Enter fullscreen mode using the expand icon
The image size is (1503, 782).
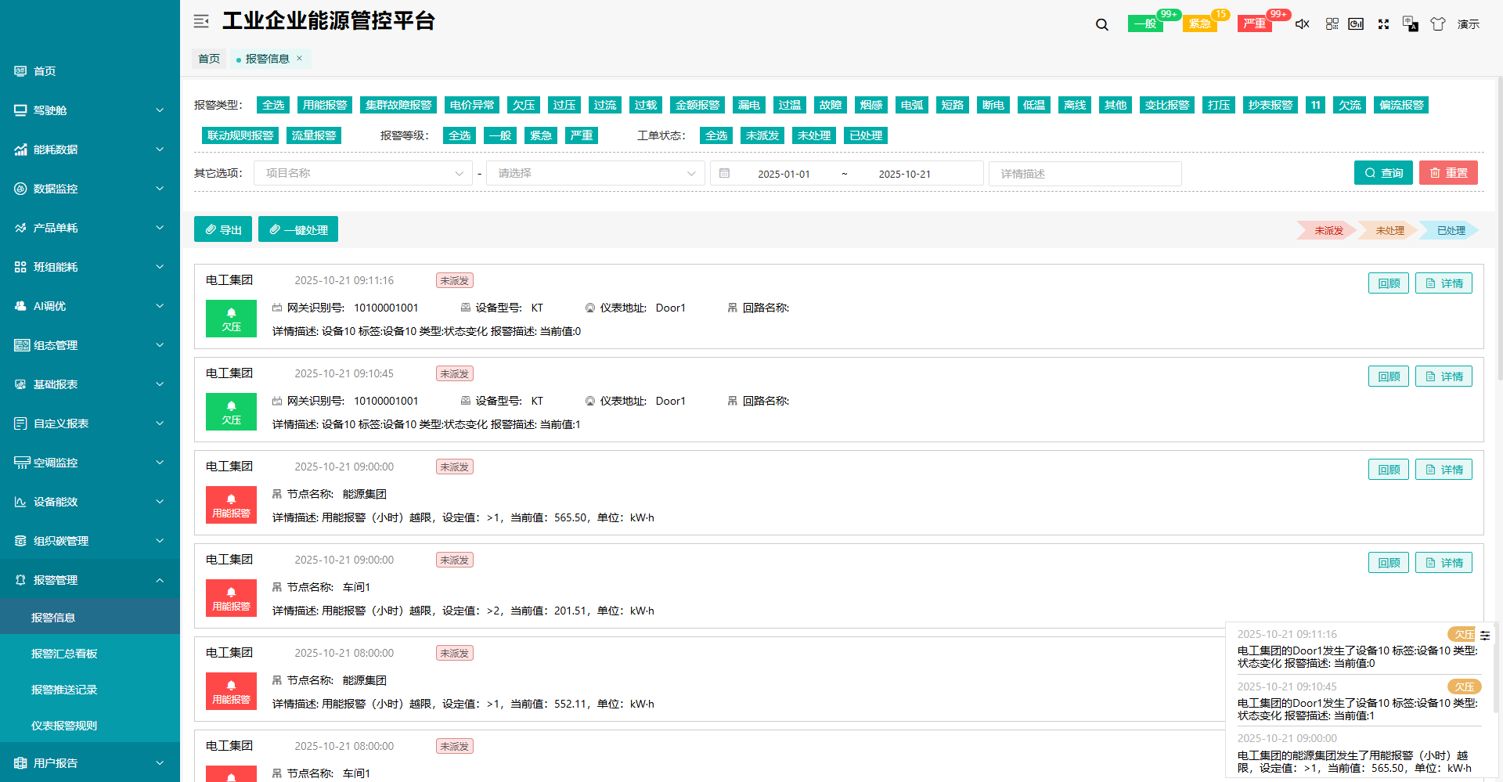(x=1383, y=24)
